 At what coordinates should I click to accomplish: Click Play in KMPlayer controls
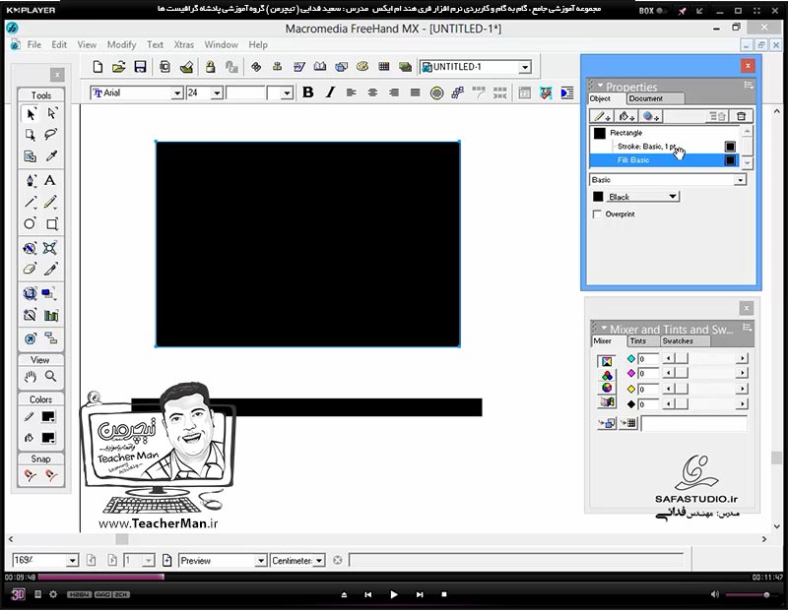(393, 594)
